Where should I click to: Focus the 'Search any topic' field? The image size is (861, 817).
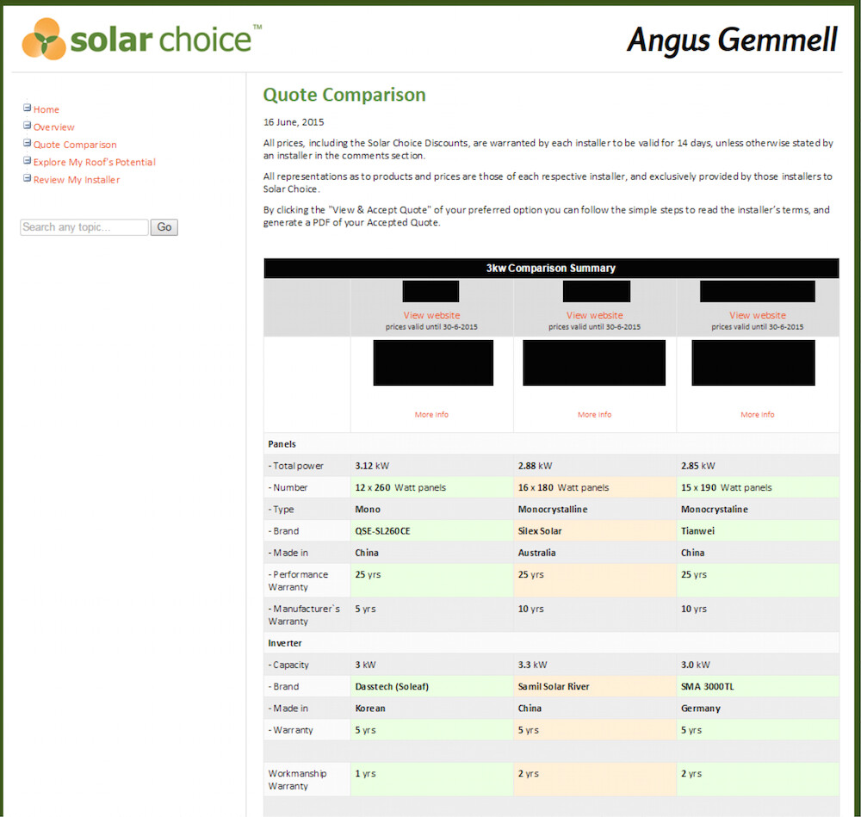84,227
